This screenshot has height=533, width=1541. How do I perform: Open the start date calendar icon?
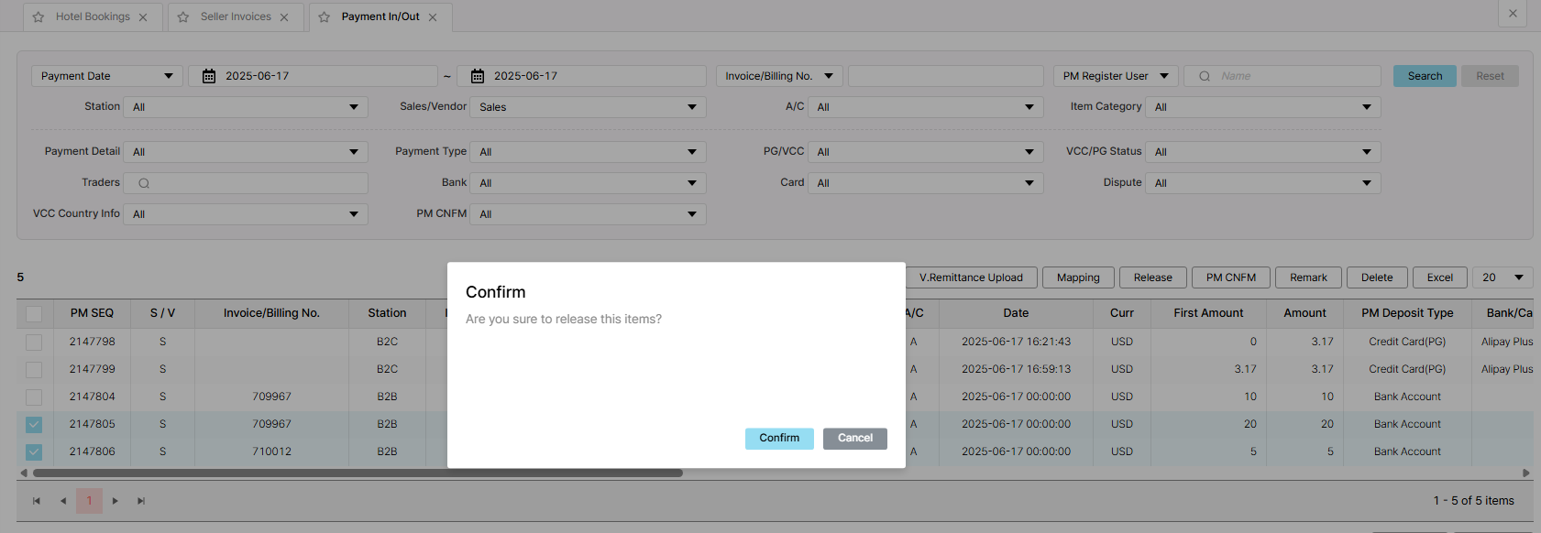click(x=209, y=76)
